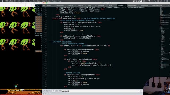Click the COLLISION OF MAIN GROUND PLATFORM comment
Image resolution: width=170 pixels, height=95 pixels.
(x=77, y=21)
